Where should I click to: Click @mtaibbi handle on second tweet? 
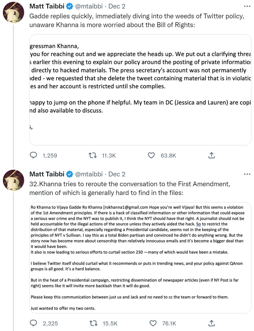pyautogui.click(x=89, y=174)
